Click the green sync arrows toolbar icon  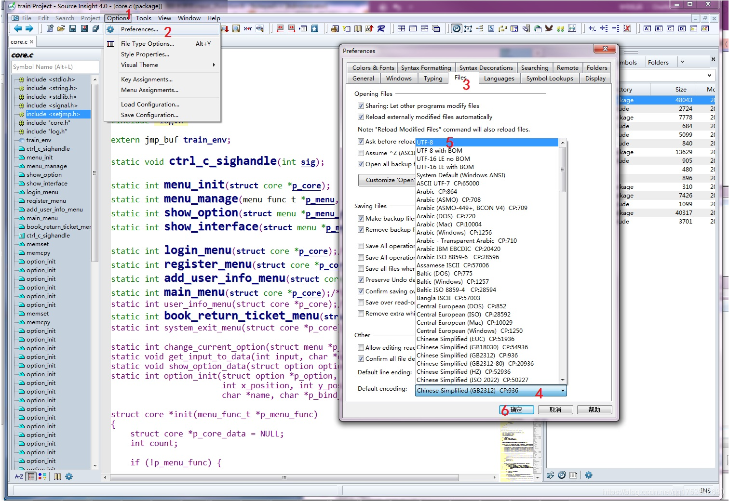pos(560,28)
